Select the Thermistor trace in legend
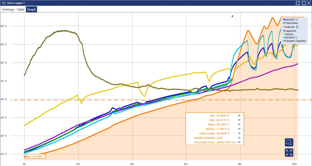This screenshot has height=166, width=312. point(291,23)
